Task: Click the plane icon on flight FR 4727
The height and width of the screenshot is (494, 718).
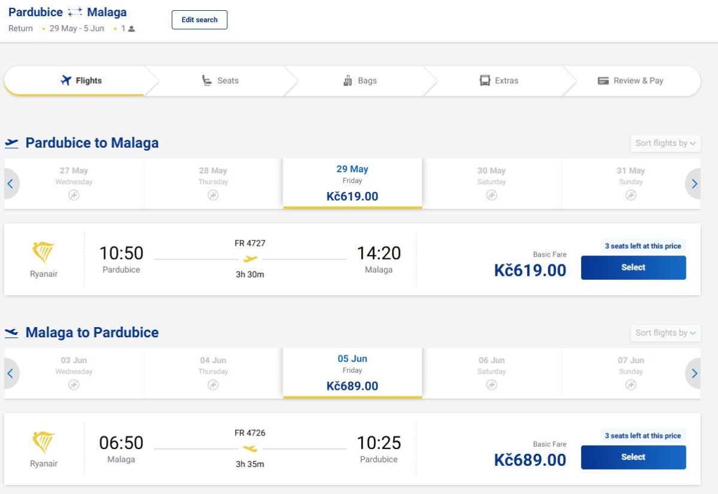Action: click(251, 259)
